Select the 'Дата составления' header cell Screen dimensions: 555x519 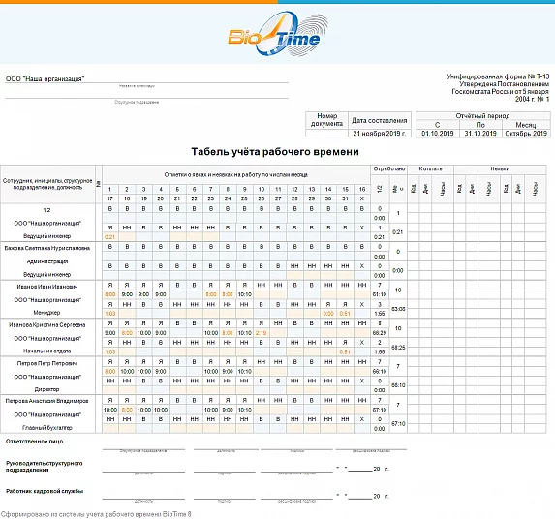(379, 120)
